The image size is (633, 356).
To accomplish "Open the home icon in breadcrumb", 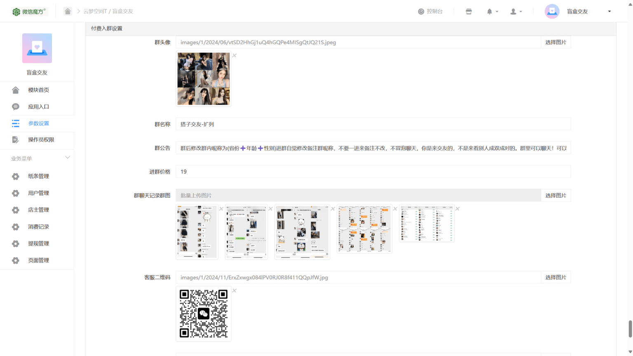I will coord(68,11).
